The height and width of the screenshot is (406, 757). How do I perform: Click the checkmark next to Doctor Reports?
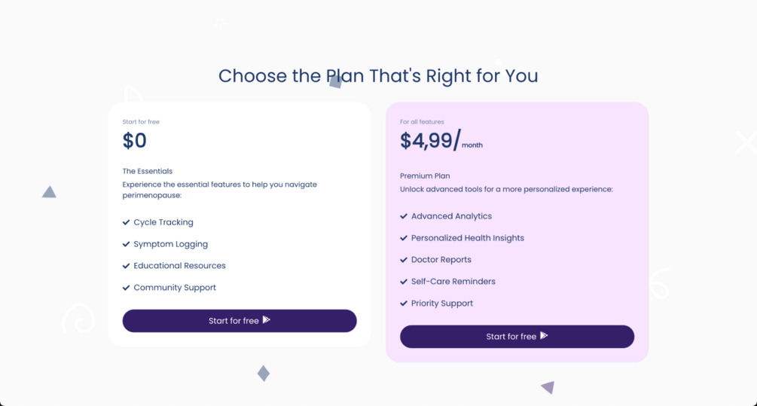(x=404, y=261)
